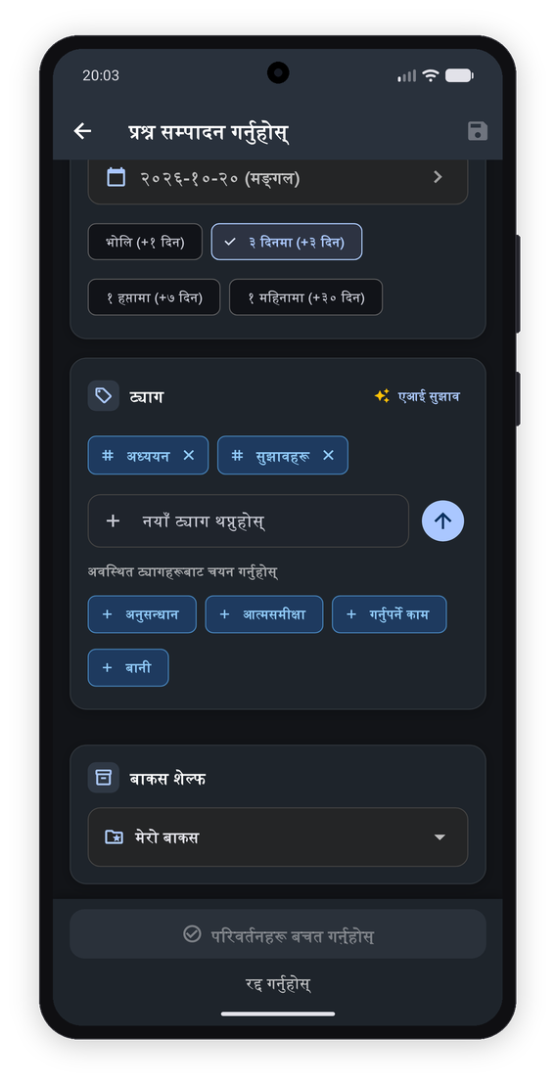Tap the sparkle एआई सुझाव icon
This screenshot has width=556, height=1083.
382,396
